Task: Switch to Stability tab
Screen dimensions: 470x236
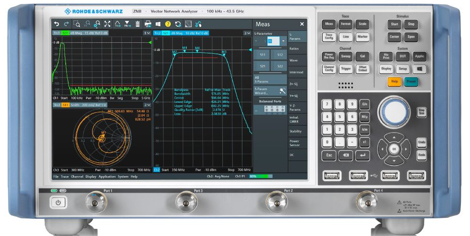Action: tap(297, 131)
